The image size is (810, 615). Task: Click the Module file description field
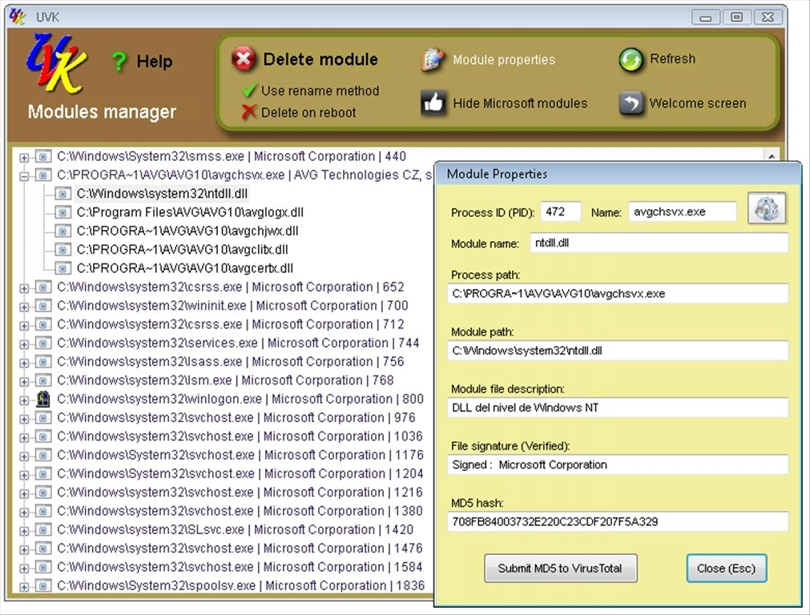(x=618, y=408)
